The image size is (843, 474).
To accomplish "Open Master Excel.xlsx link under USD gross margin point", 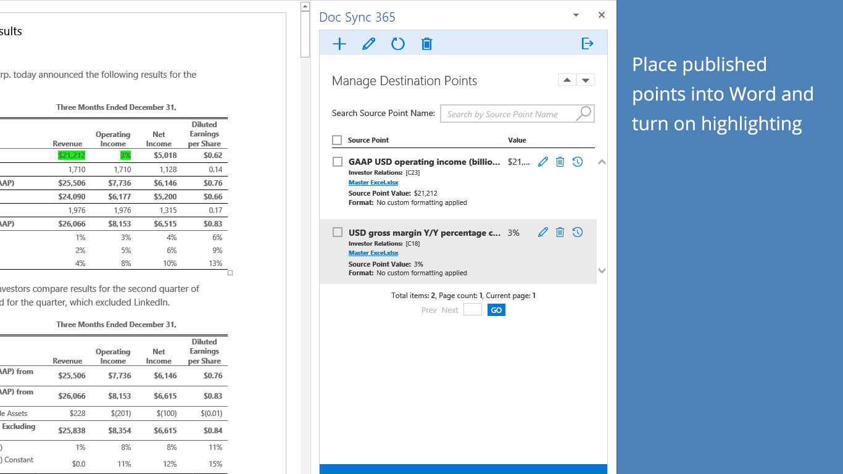I will pos(373,253).
